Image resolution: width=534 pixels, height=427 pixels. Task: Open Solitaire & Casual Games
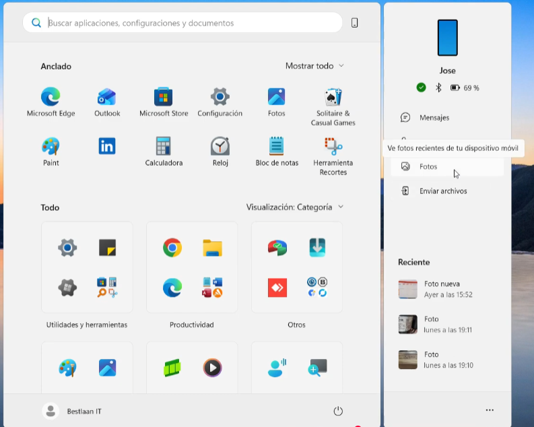[333, 106]
